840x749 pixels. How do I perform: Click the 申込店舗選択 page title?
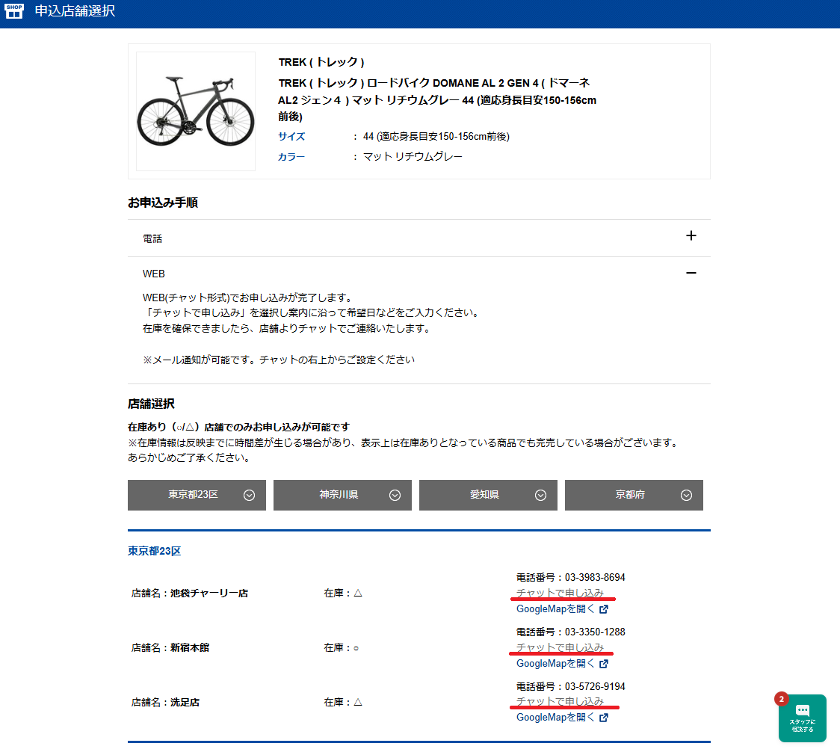(75, 11)
